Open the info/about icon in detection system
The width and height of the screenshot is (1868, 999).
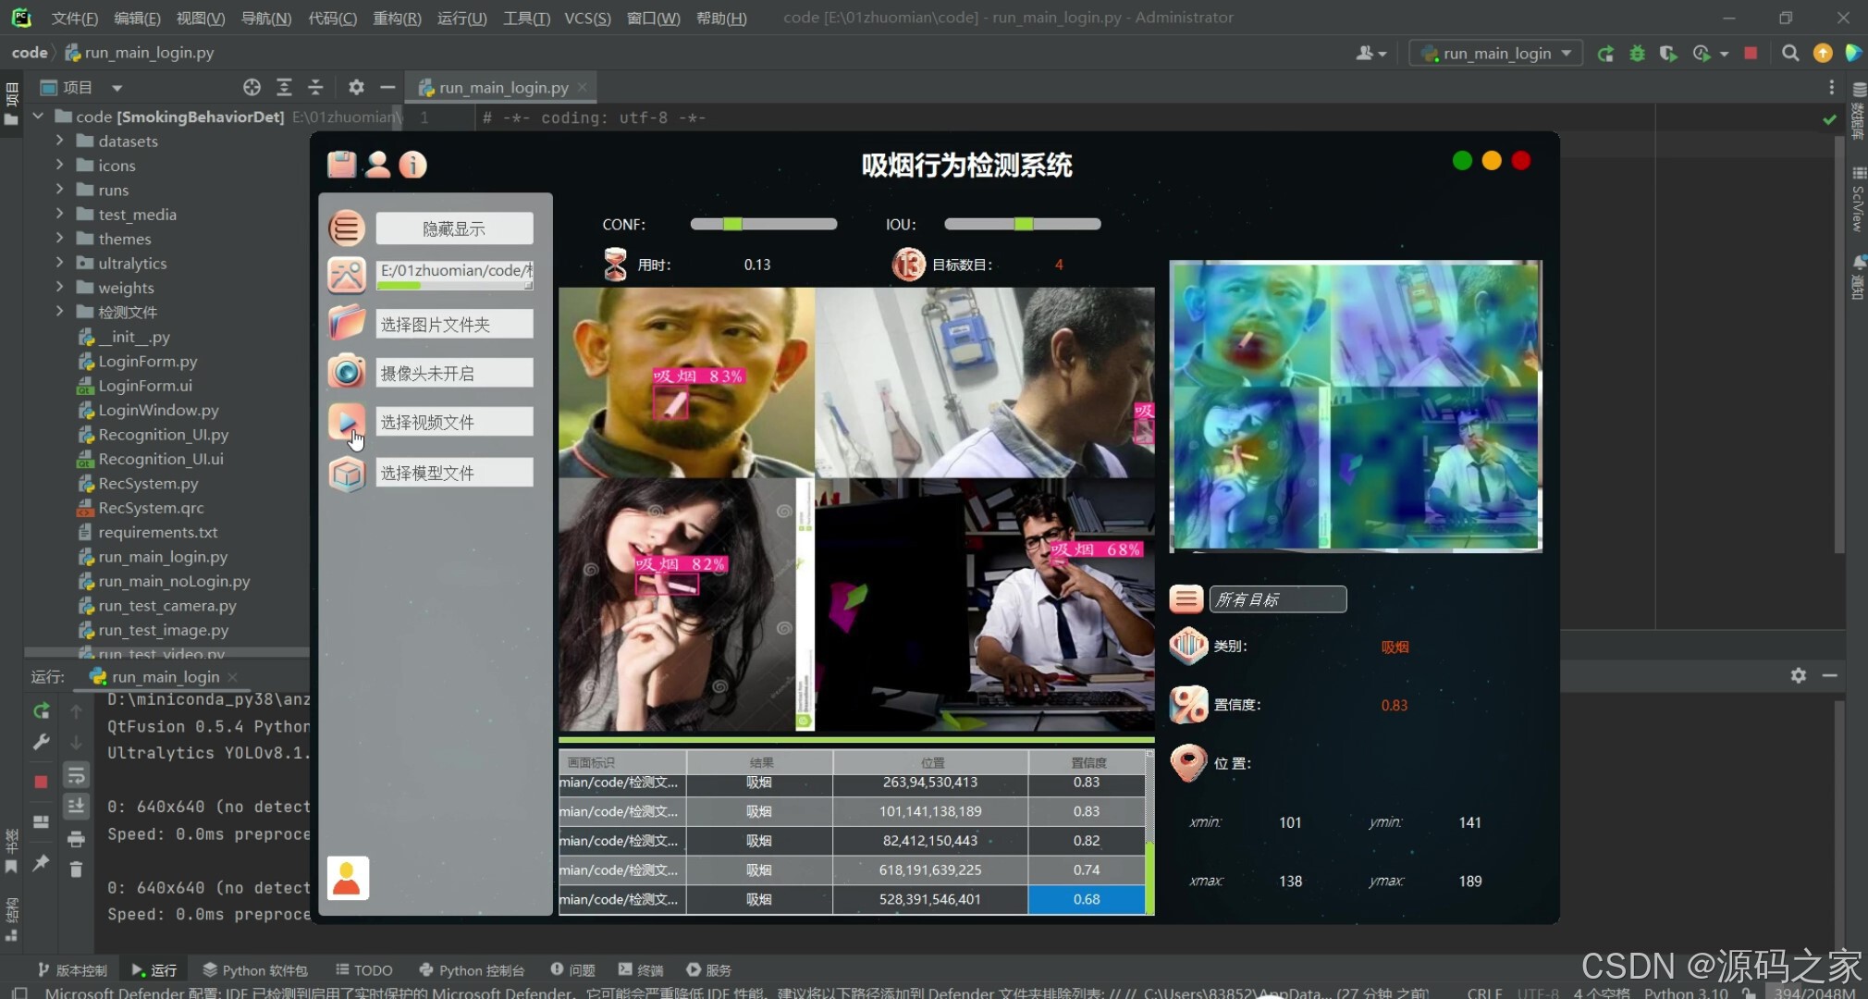click(x=412, y=165)
